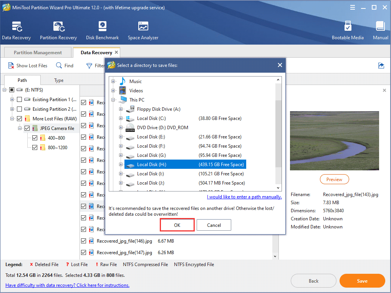
Task: Select the Local Disk (C:) Windows drive icon
Action: 130,118
